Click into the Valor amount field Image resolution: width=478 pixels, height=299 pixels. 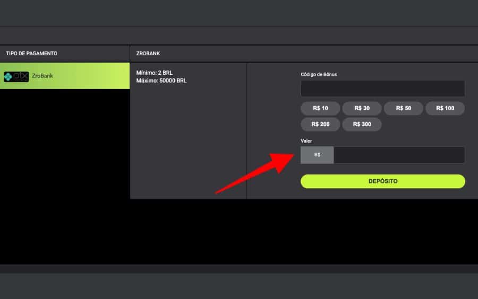(x=399, y=155)
